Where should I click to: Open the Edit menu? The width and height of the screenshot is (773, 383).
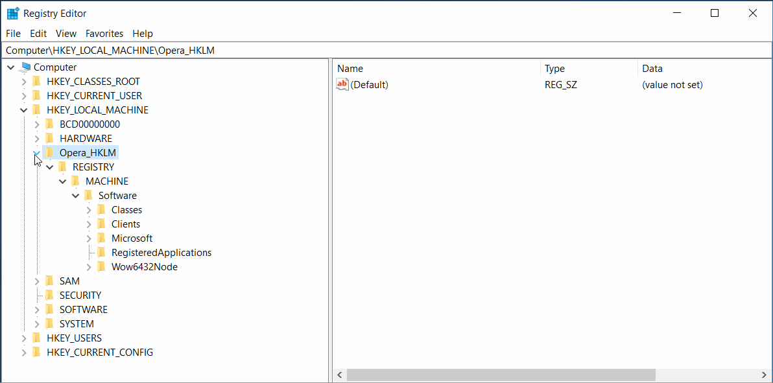click(38, 34)
